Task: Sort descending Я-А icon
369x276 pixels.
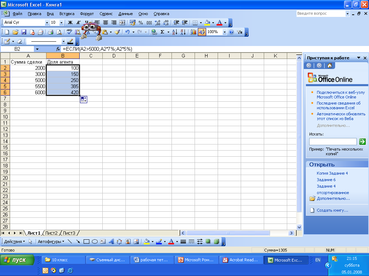Action: click(183, 32)
